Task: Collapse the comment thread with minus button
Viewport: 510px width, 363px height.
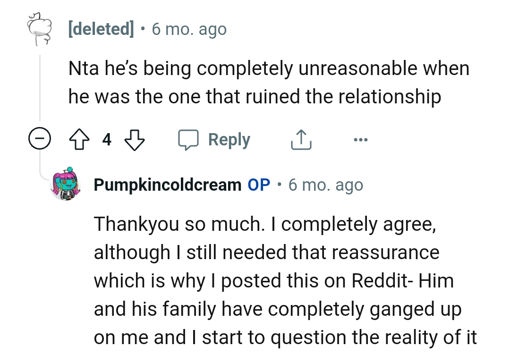Action: tap(40, 139)
